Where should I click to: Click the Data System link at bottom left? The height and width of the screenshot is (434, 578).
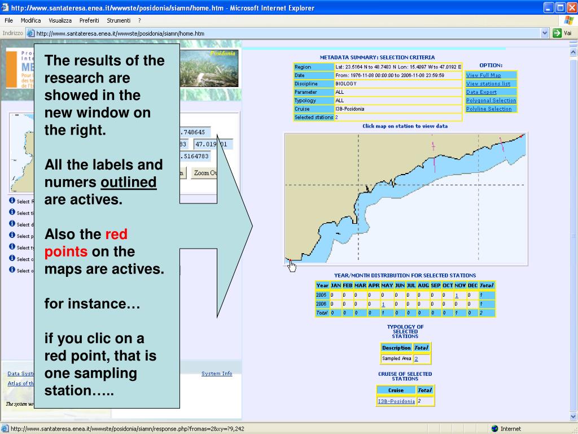pyautogui.click(x=21, y=374)
